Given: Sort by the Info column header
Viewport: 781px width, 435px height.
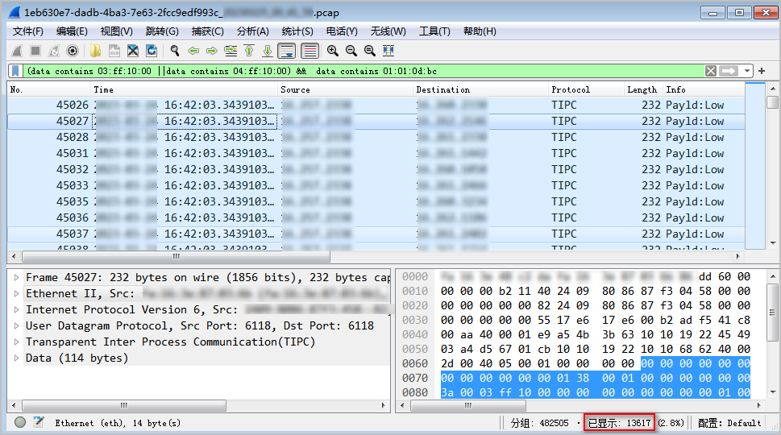Looking at the screenshot, I should pyautogui.click(x=704, y=89).
